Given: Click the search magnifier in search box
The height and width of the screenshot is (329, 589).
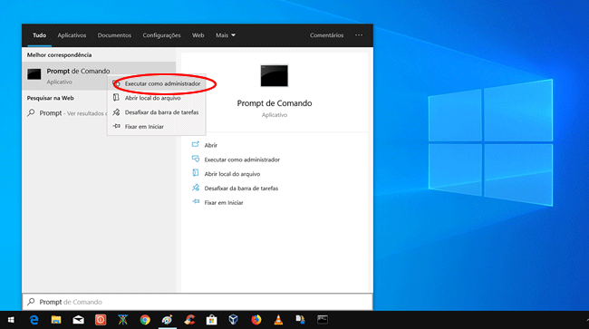Looking at the screenshot, I should tap(31, 302).
